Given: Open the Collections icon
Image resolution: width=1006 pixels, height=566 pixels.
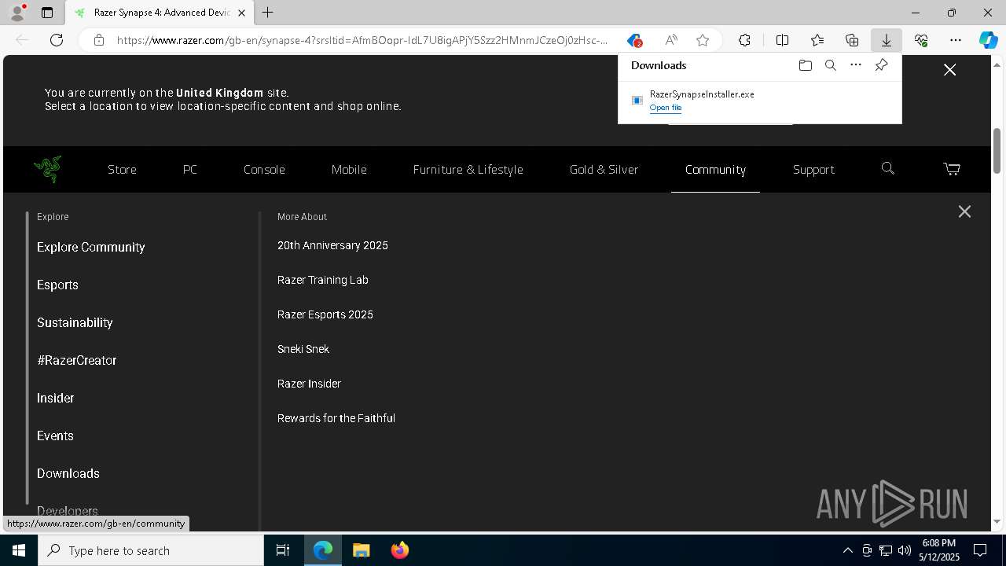Looking at the screenshot, I should pos(852,40).
